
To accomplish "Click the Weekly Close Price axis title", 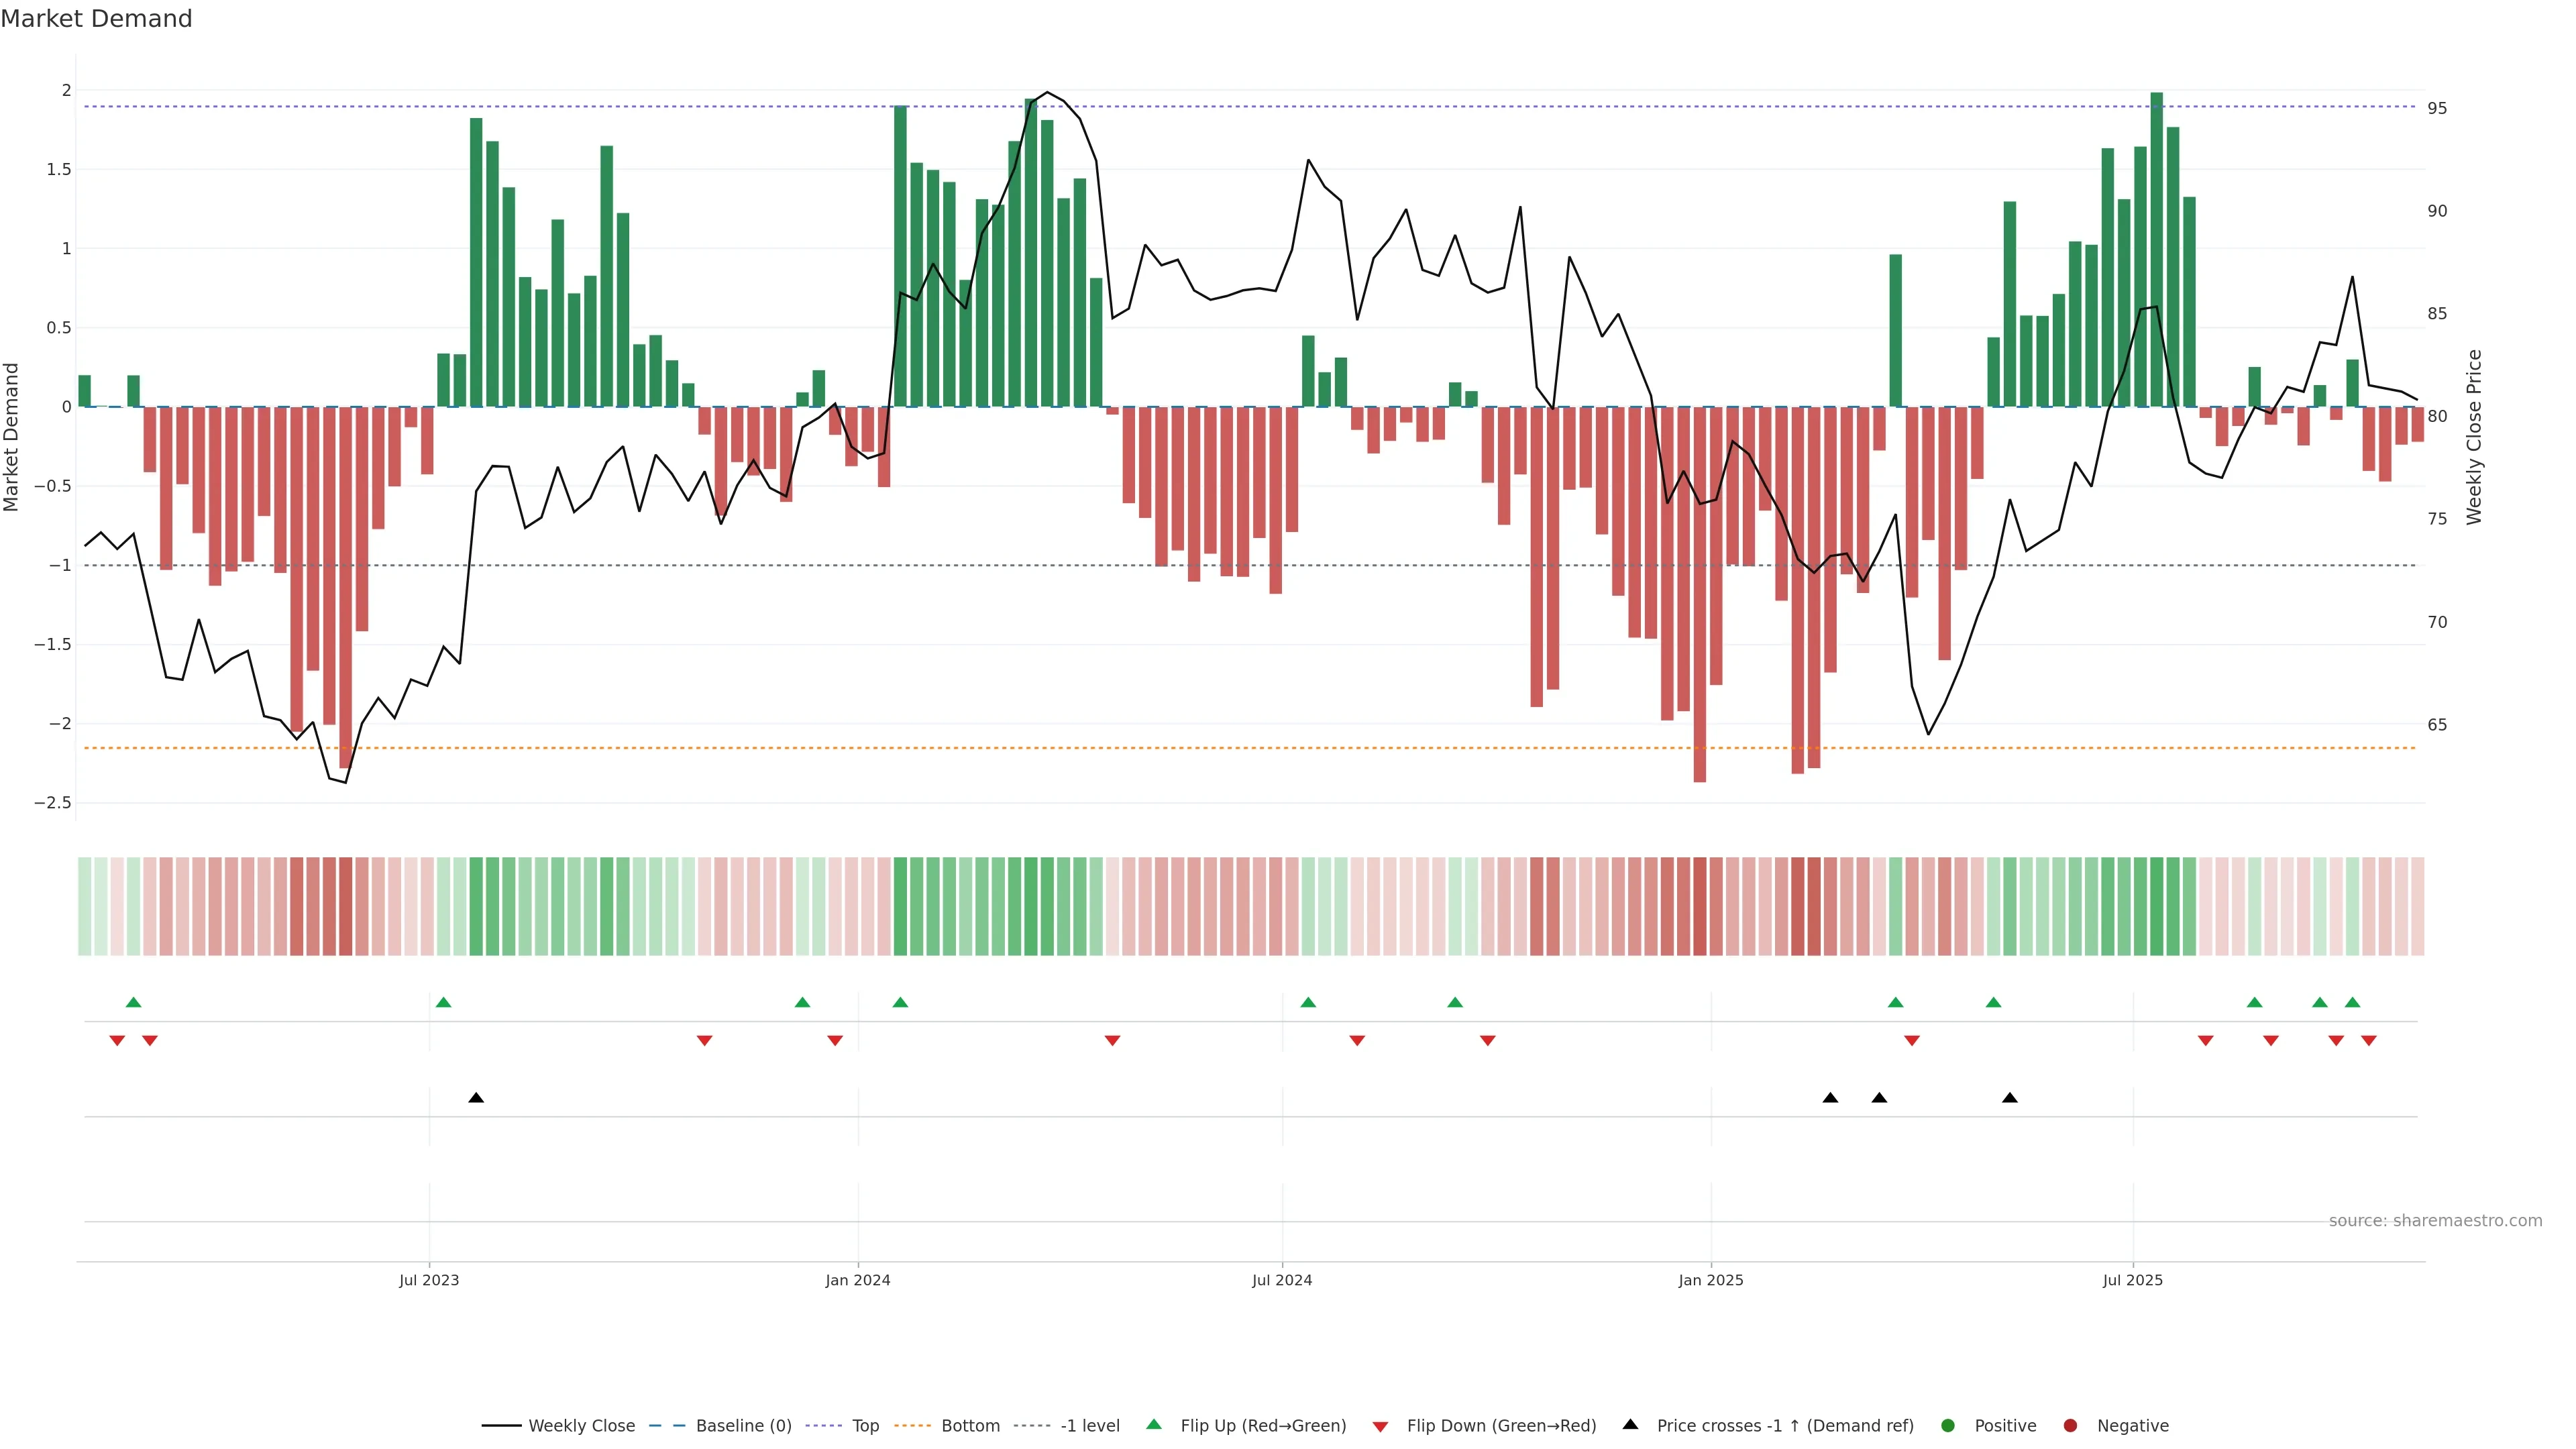I will pos(2473,437).
